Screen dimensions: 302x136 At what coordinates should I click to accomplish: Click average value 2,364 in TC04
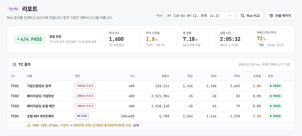tap(188, 116)
